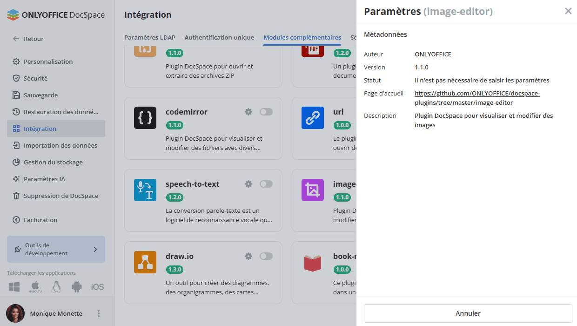Click the Gestion du stockage pie icon

[16, 162]
